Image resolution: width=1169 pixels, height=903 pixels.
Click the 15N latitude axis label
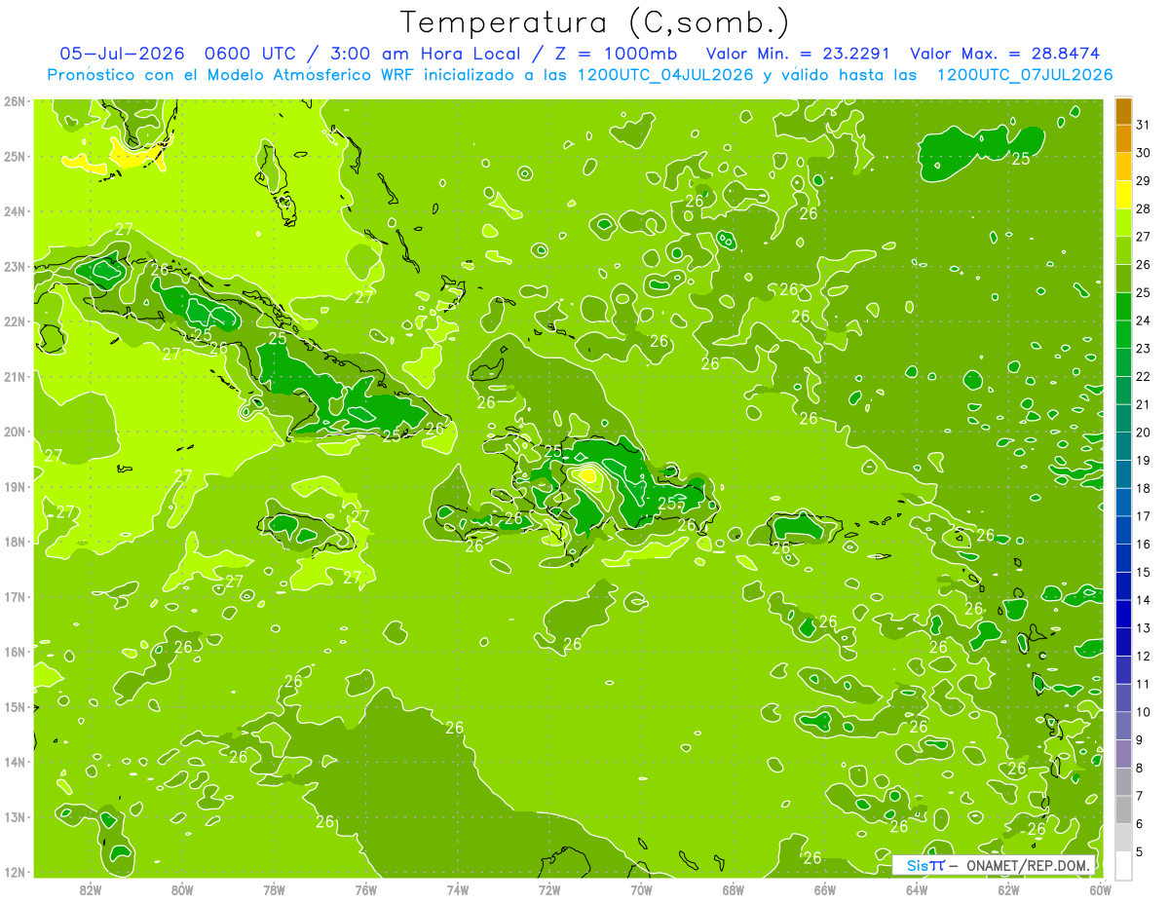click(14, 707)
